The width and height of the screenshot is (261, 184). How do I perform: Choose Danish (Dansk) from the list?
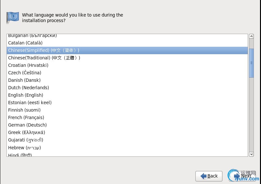click(x=24, y=80)
